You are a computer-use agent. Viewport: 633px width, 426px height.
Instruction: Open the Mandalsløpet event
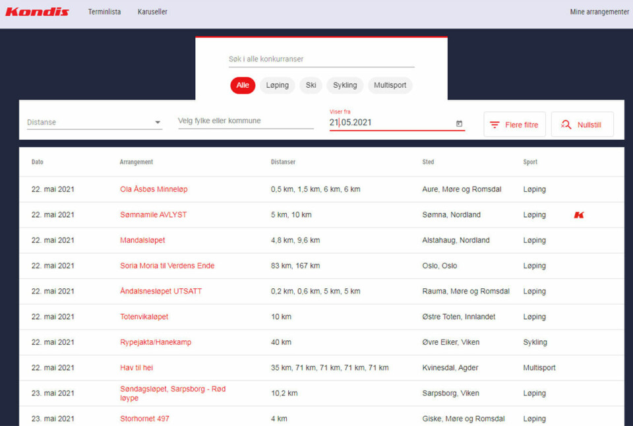click(142, 240)
